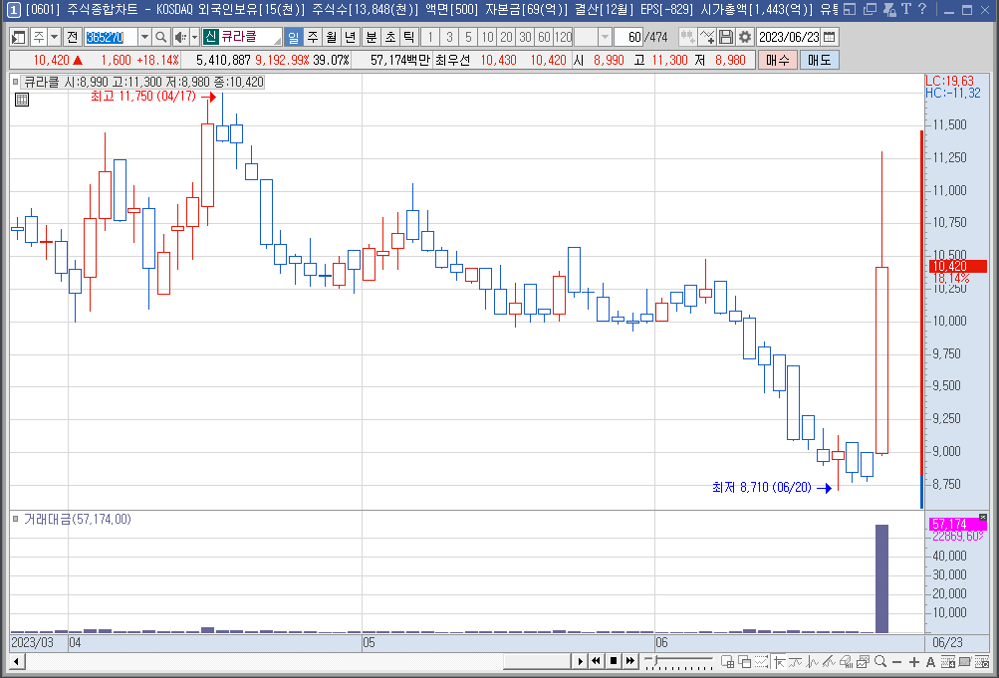Zoom in chart with plus icon
The image size is (999, 678).
point(914,662)
